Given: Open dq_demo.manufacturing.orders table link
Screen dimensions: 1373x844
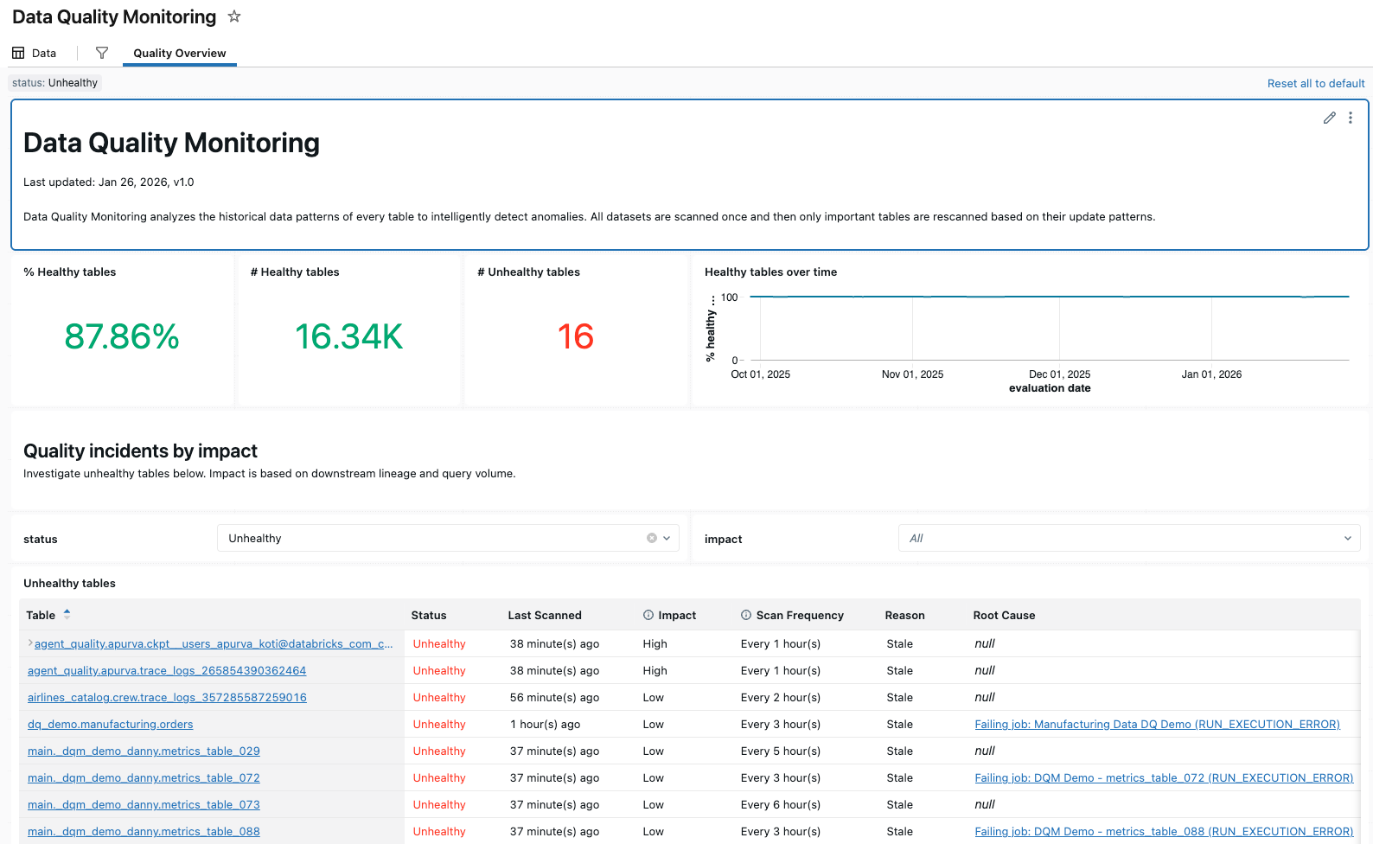Looking at the screenshot, I should tap(110, 724).
